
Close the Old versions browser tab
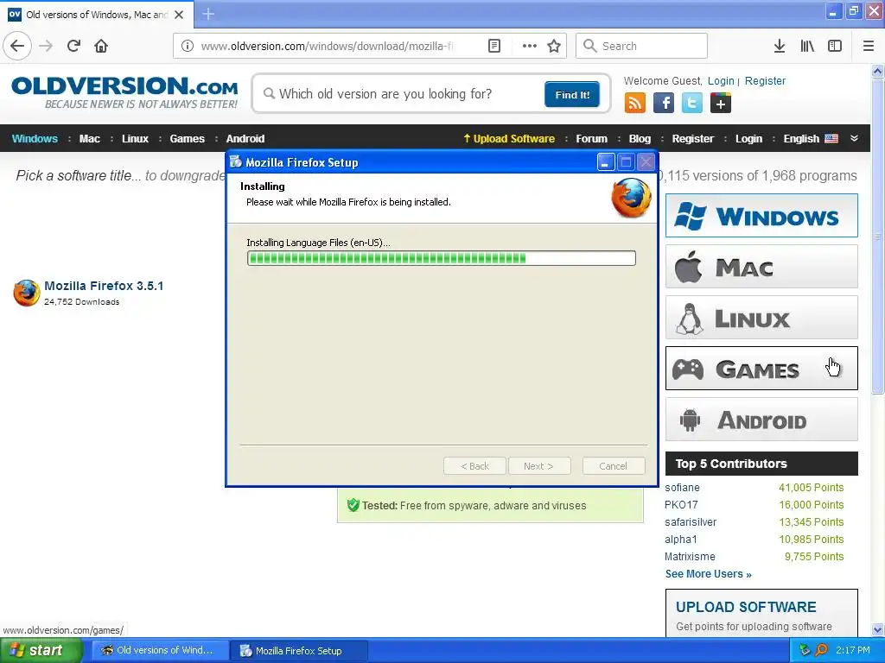tap(179, 15)
